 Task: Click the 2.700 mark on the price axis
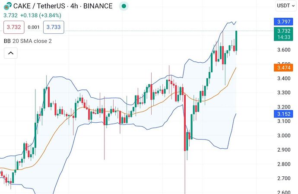284,178
